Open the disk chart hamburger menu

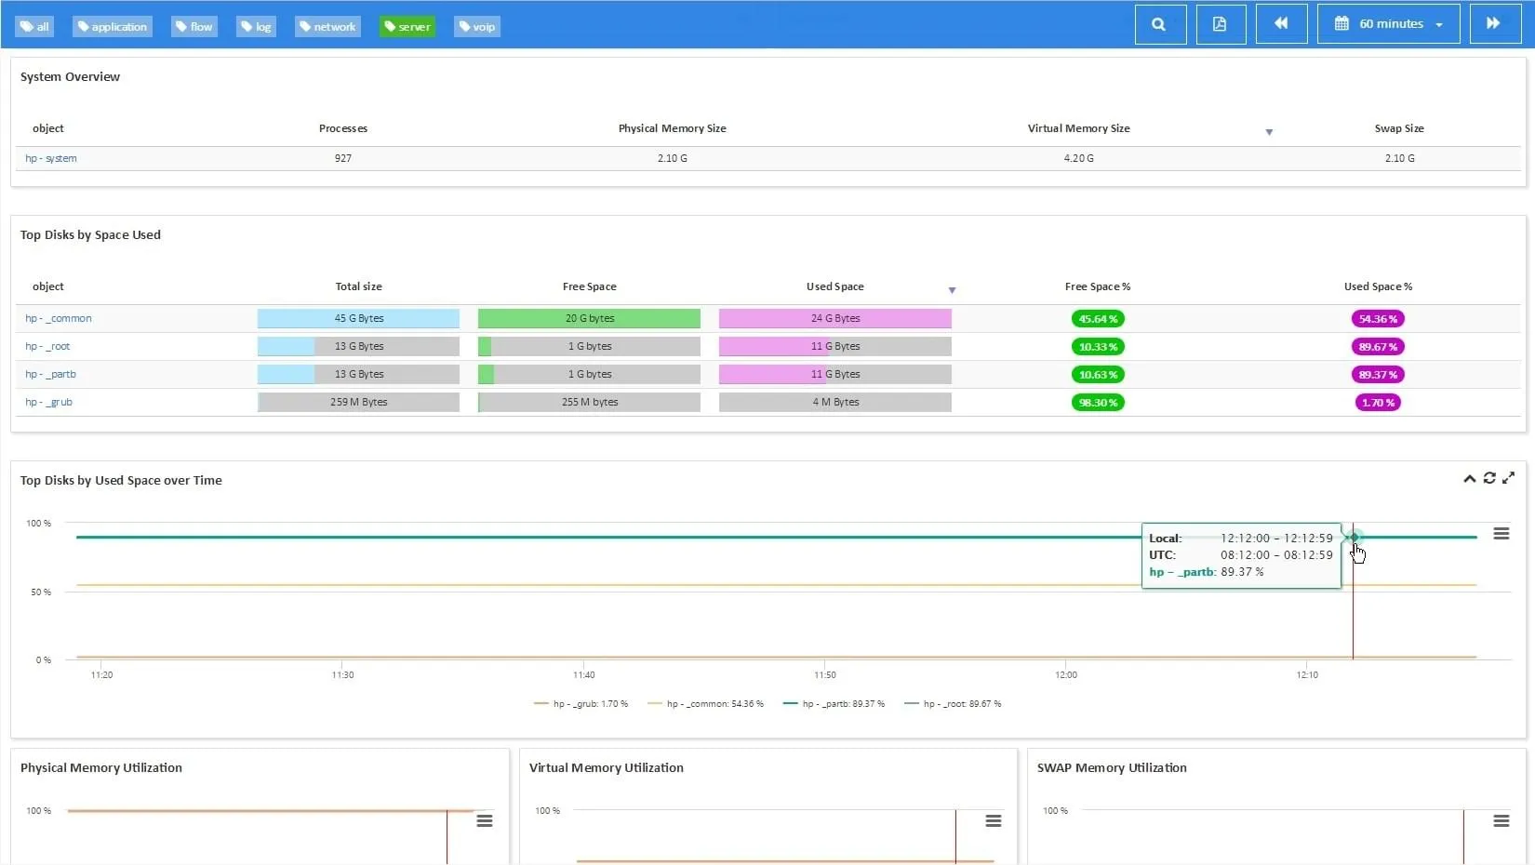point(1501,534)
